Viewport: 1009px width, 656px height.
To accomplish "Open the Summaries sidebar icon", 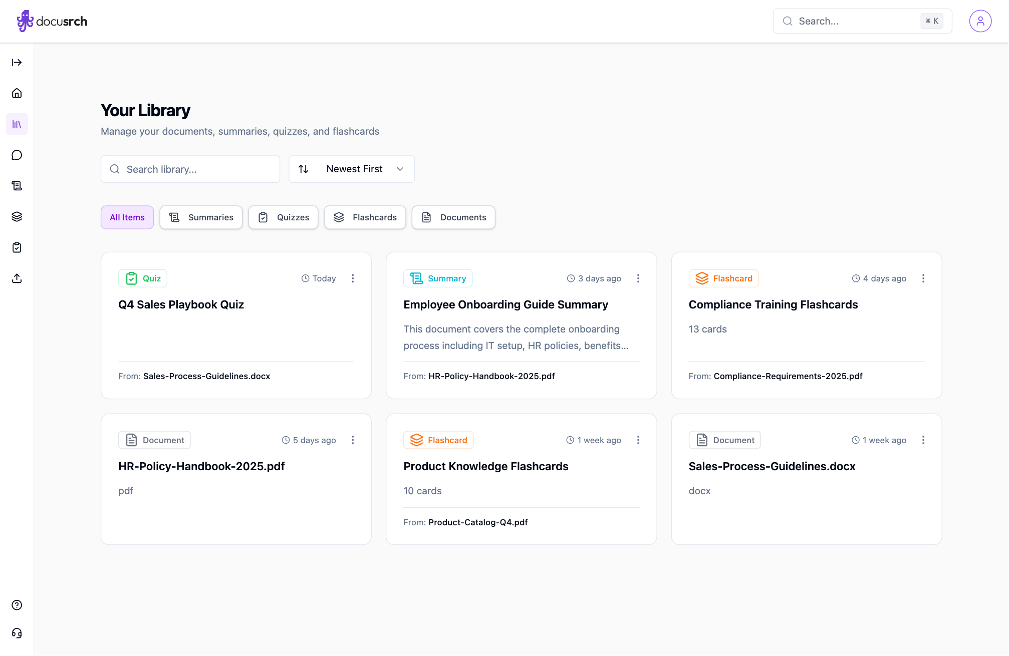I will [17, 186].
